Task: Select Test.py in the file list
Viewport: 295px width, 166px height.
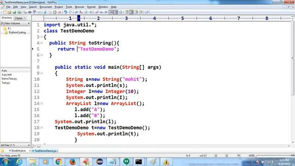Action: coord(6,83)
